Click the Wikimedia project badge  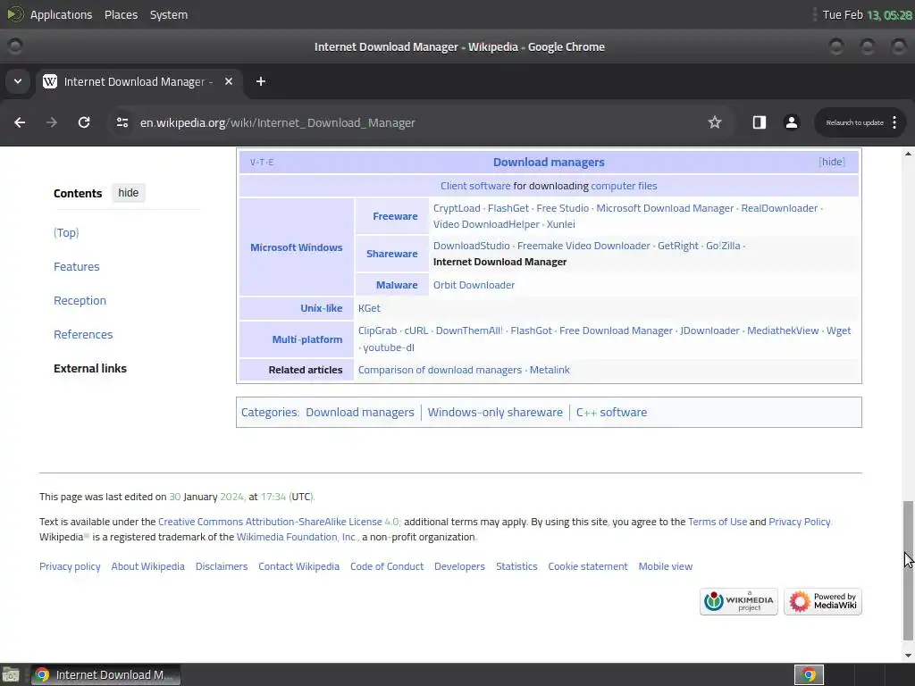coord(739,601)
